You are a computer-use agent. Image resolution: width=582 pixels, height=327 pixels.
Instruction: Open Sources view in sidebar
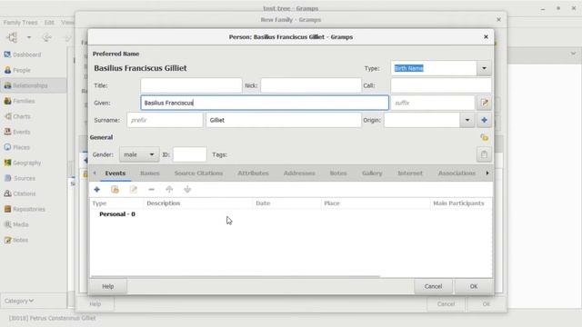(x=20, y=178)
